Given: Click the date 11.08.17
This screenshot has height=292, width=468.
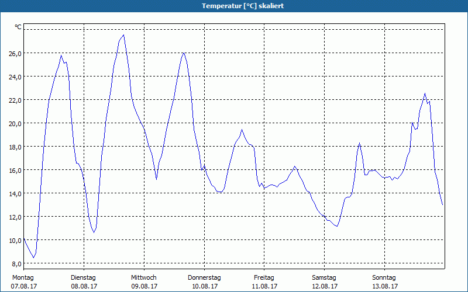Looking at the screenshot, I should click(x=264, y=287).
